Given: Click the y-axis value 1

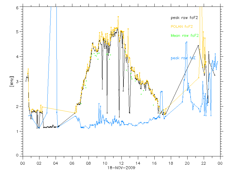Looking at the screenshot, I should [17, 131].
